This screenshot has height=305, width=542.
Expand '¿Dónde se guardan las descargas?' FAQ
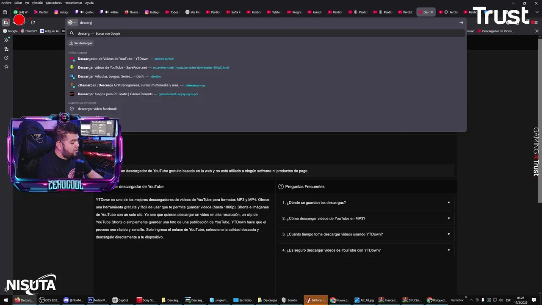(x=366, y=202)
